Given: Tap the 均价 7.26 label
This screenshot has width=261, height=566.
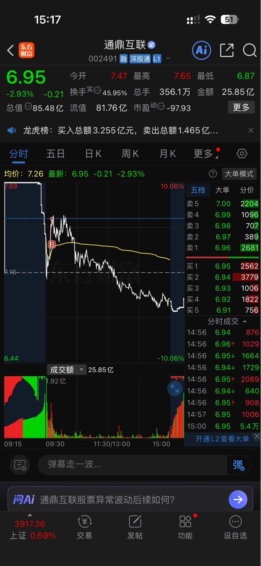Looking at the screenshot, I should 24,174.
